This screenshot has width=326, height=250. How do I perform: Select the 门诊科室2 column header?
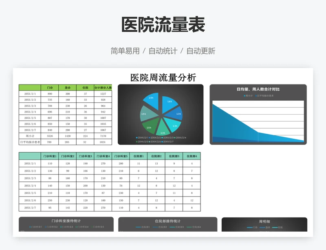68,156
